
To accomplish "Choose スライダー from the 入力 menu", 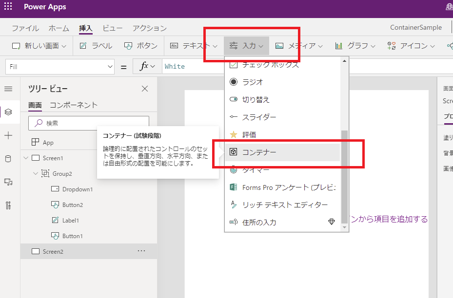I will coord(282,117).
